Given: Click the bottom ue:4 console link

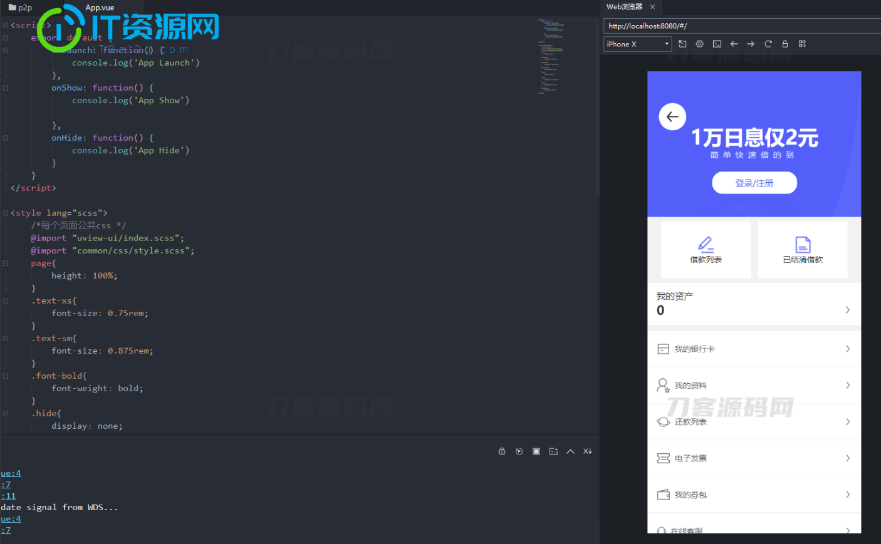Looking at the screenshot, I should coord(11,519).
